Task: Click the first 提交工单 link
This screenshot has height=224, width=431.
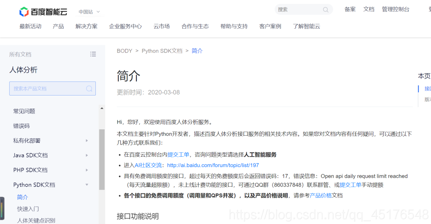Action: click(178, 155)
